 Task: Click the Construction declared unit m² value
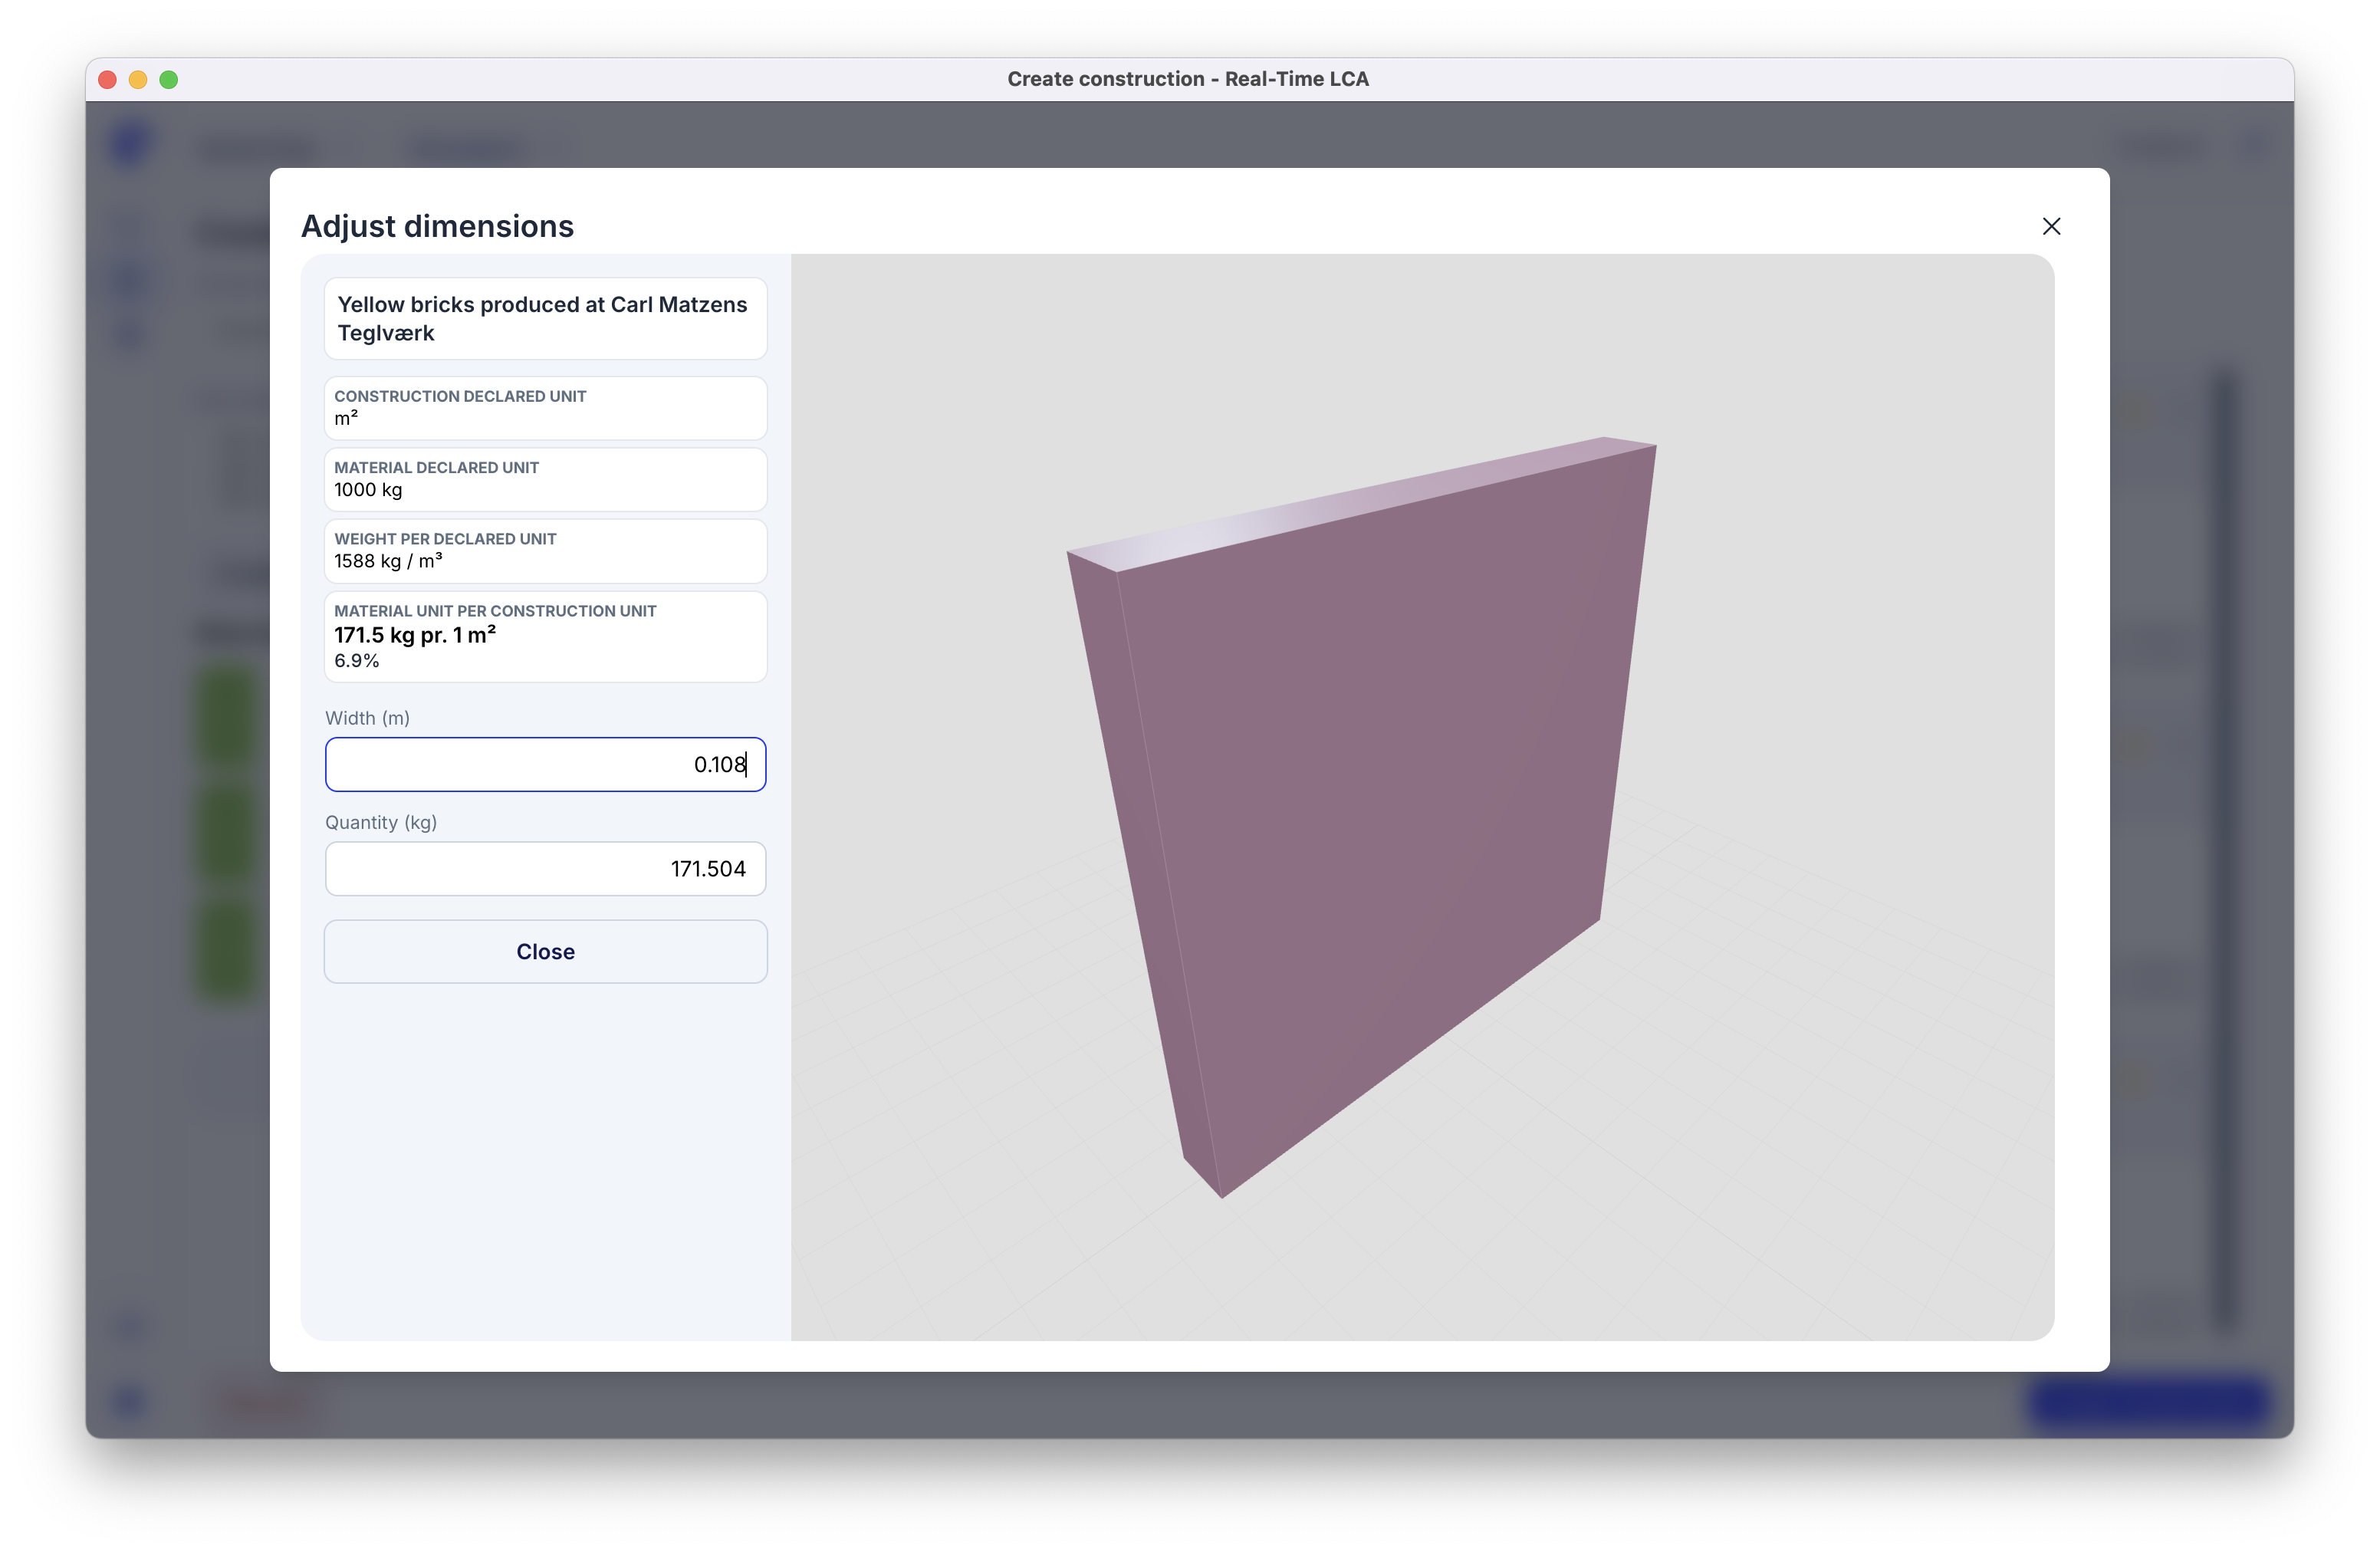346,419
